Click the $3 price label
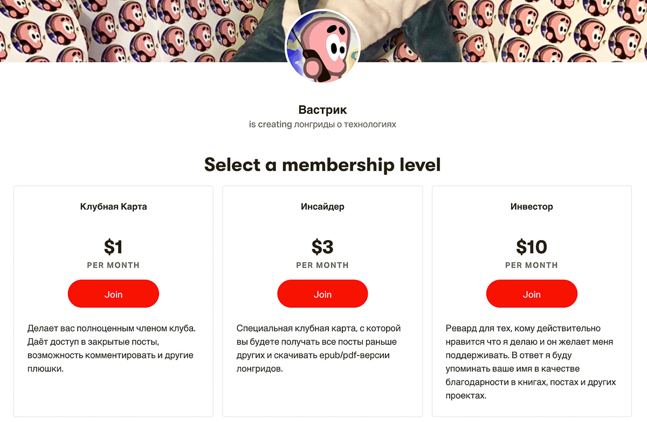 [322, 248]
